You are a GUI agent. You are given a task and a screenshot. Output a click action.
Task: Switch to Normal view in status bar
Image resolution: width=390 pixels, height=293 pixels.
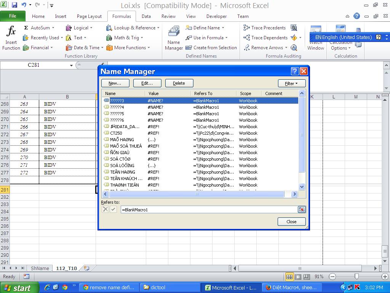[289, 277]
